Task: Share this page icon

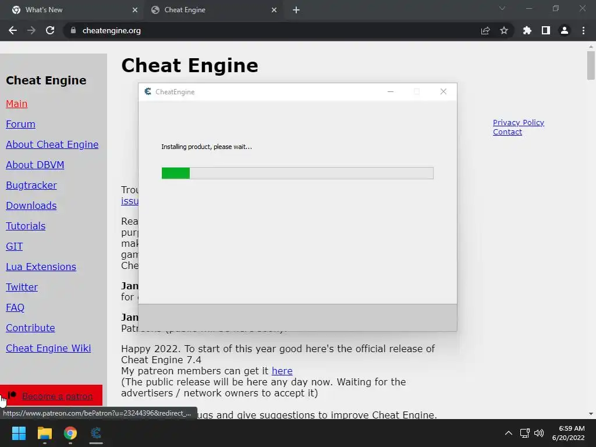Action: tap(485, 30)
